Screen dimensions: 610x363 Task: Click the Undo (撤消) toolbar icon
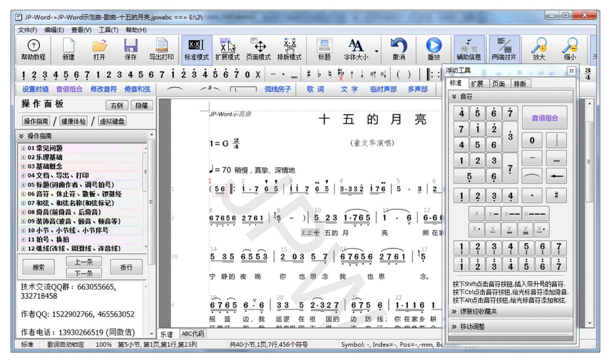coord(398,46)
